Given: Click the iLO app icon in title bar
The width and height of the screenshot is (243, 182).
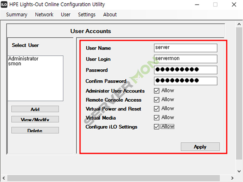Looking at the screenshot, I should [x=4, y=5].
